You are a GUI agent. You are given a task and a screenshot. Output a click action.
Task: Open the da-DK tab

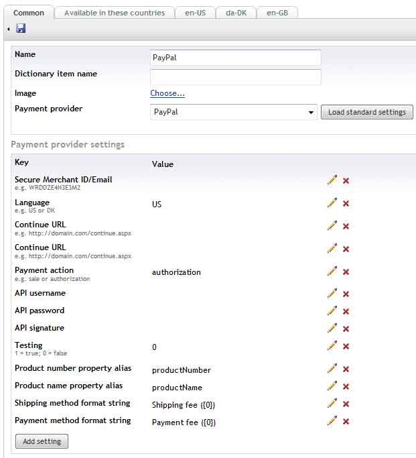click(236, 13)
